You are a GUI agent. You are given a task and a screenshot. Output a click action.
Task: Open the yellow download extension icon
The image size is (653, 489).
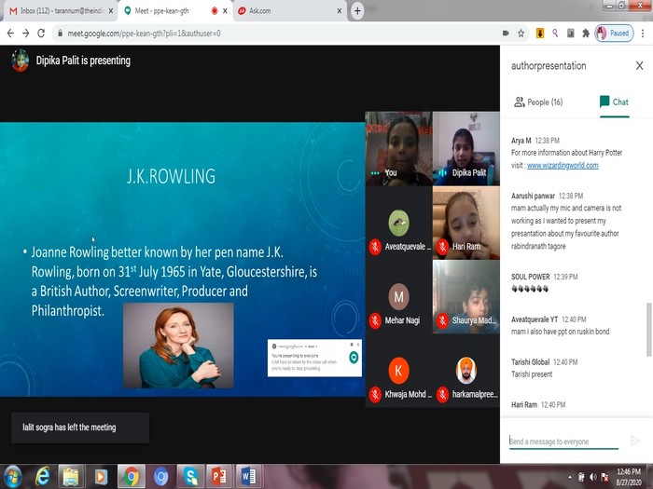(540, 34)
